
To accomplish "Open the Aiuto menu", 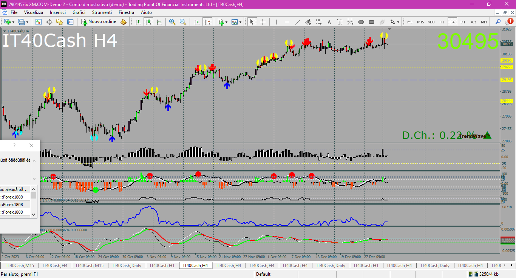I will (146, 12).
